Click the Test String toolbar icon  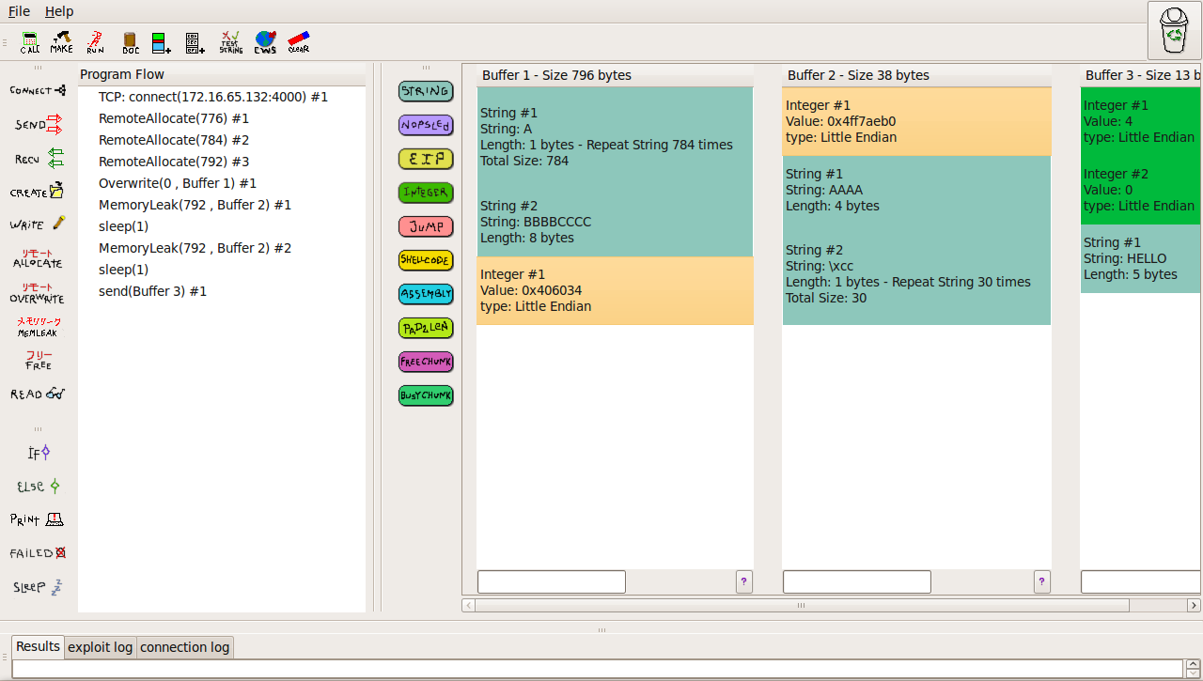[x=230, y=42]
